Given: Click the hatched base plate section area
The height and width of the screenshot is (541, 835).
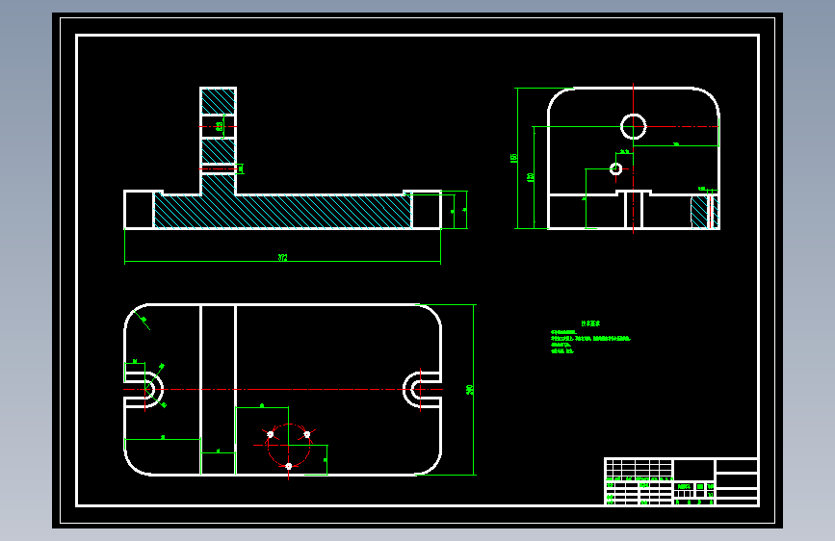Looking at the screenshot, I should pos(283,212).
